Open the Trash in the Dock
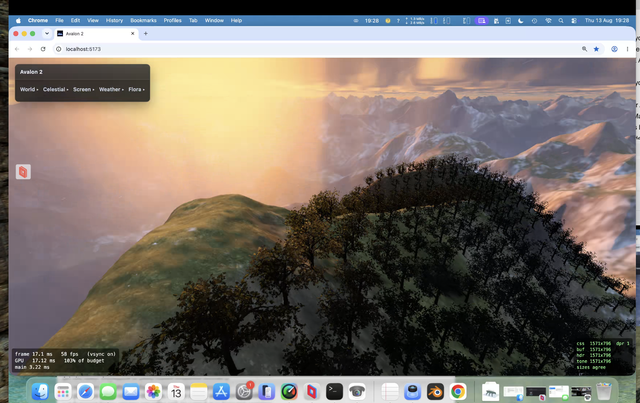The height and width of the screenshot is (403, 640). (x=604, y=392)
